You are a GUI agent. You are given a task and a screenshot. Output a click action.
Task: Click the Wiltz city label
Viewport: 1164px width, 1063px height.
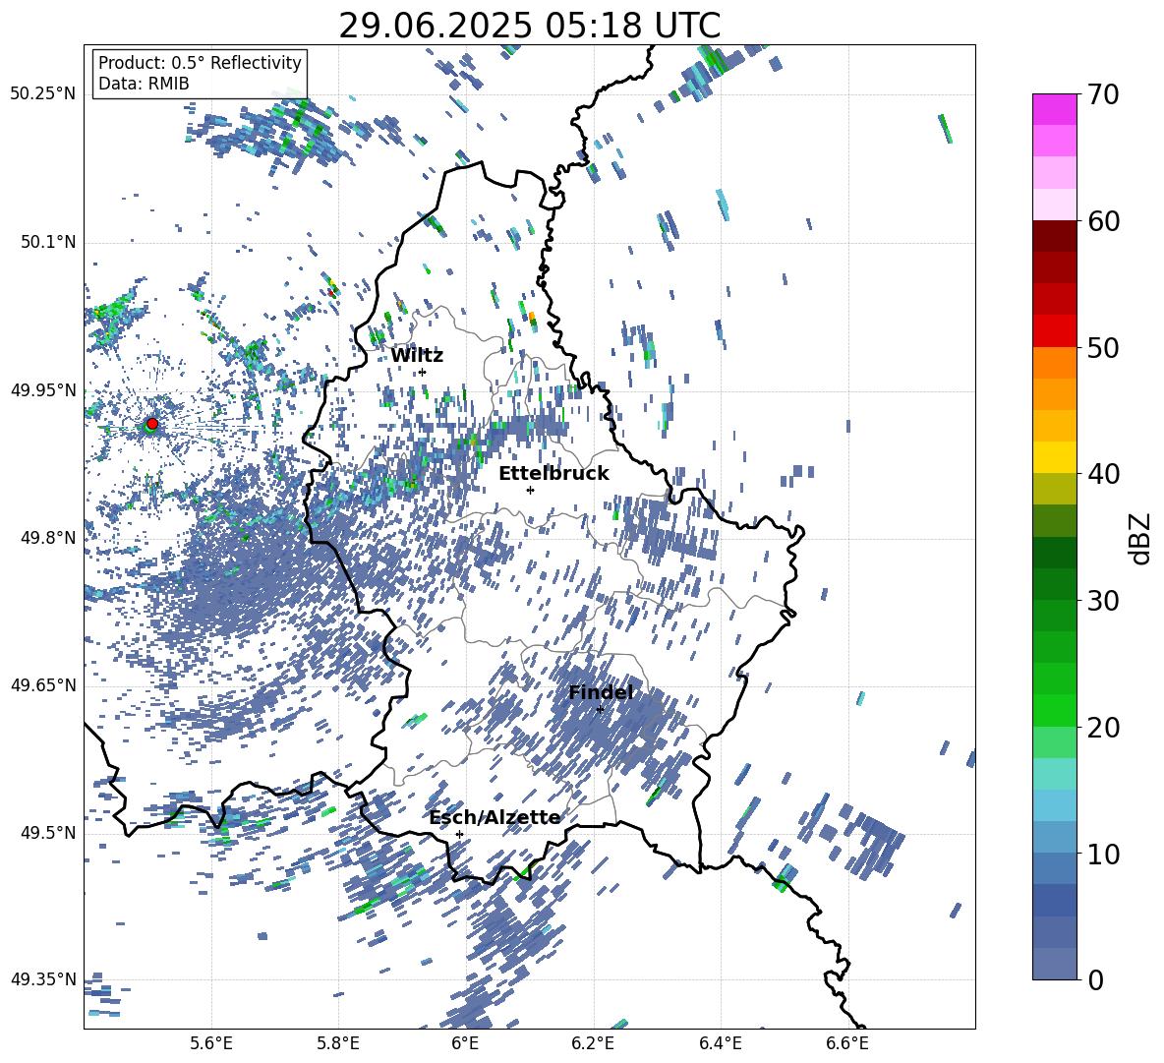pyautogui.click(x=417, y=356)
